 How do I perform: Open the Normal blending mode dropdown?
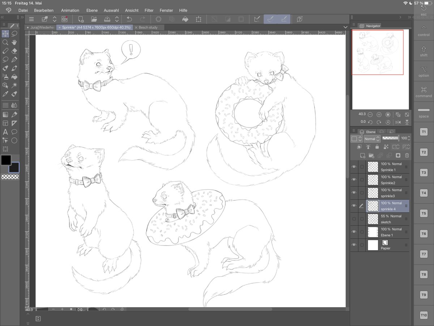[x=372, y=139]
